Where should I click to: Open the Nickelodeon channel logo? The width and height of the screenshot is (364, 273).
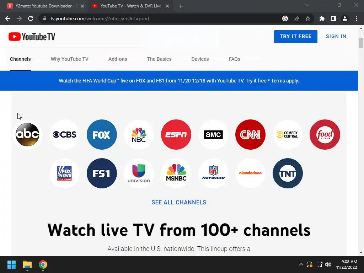click(250, 173)
